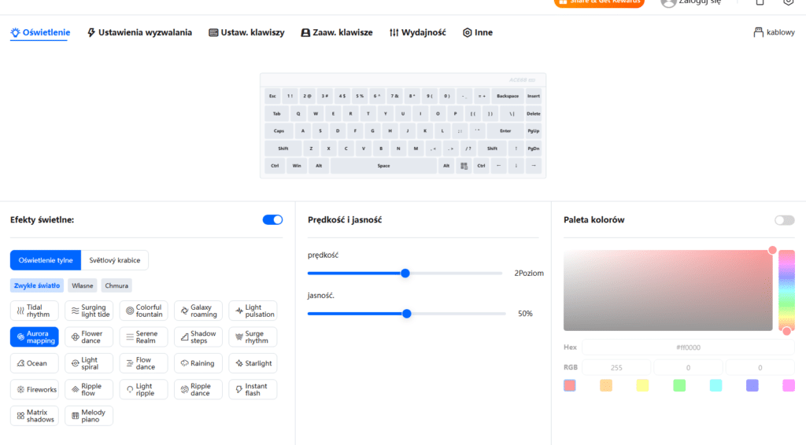Click the Backspace key on keyboard preview
The height and width of the screenshot is (445, 806).
(508, 96)
